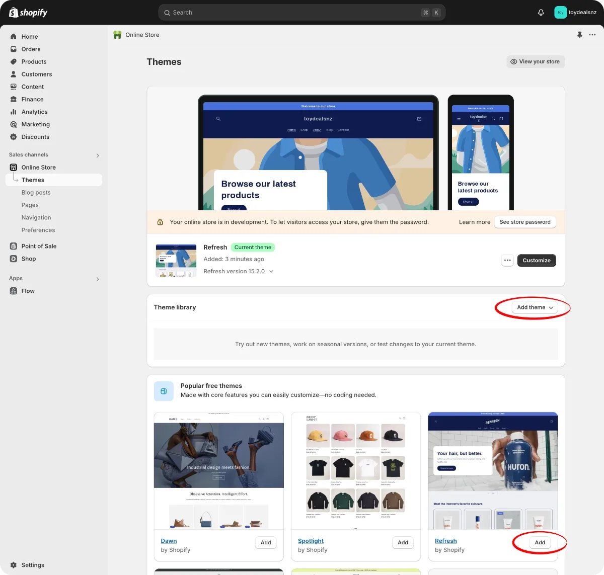Screen dimensions: 604x575
Task: Click the Online Store storefront icon
Action: [x=14, y=168]
